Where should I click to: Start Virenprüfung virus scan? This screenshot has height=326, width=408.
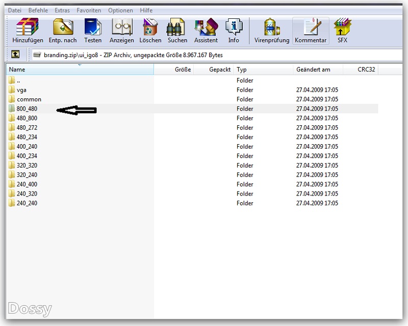272,30
